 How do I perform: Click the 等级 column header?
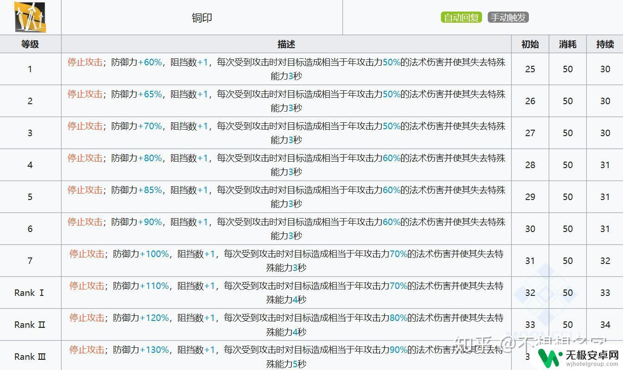click(30, 44)
